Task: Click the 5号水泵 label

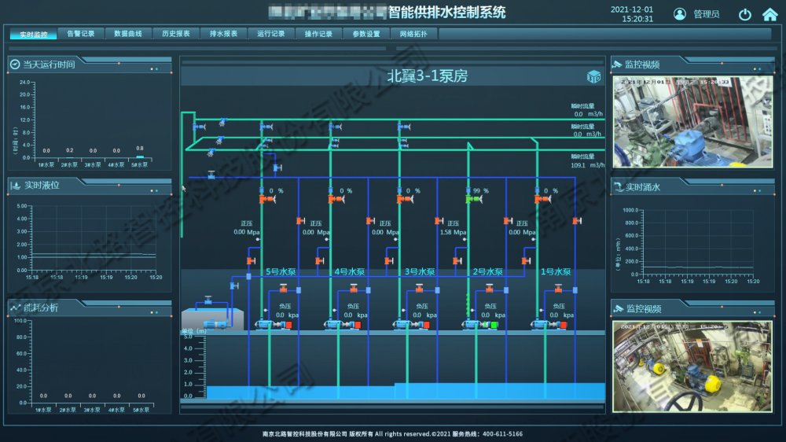Action: pyautogui.click(x=279, y=271)
